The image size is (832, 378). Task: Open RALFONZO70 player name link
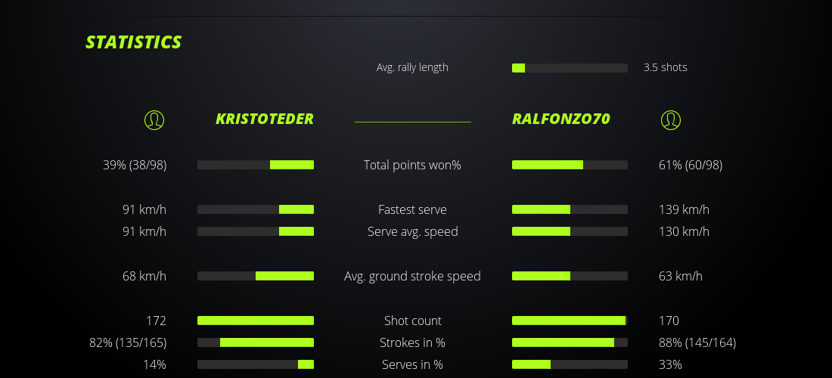coord(561,119)
